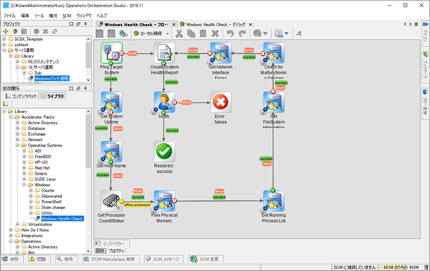Select the Get Processor Count/Status step

[111, 201]
